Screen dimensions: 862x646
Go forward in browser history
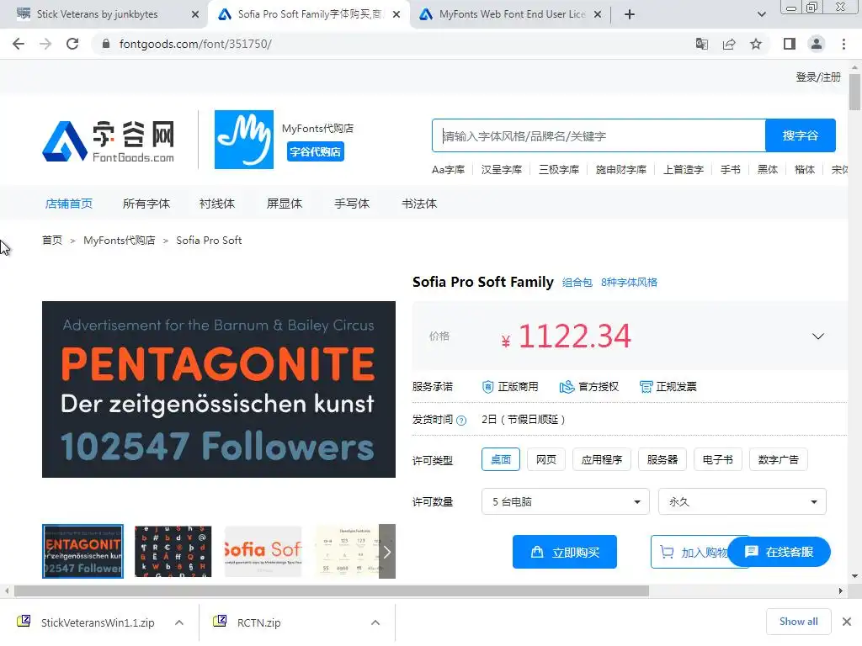(45, 44)
